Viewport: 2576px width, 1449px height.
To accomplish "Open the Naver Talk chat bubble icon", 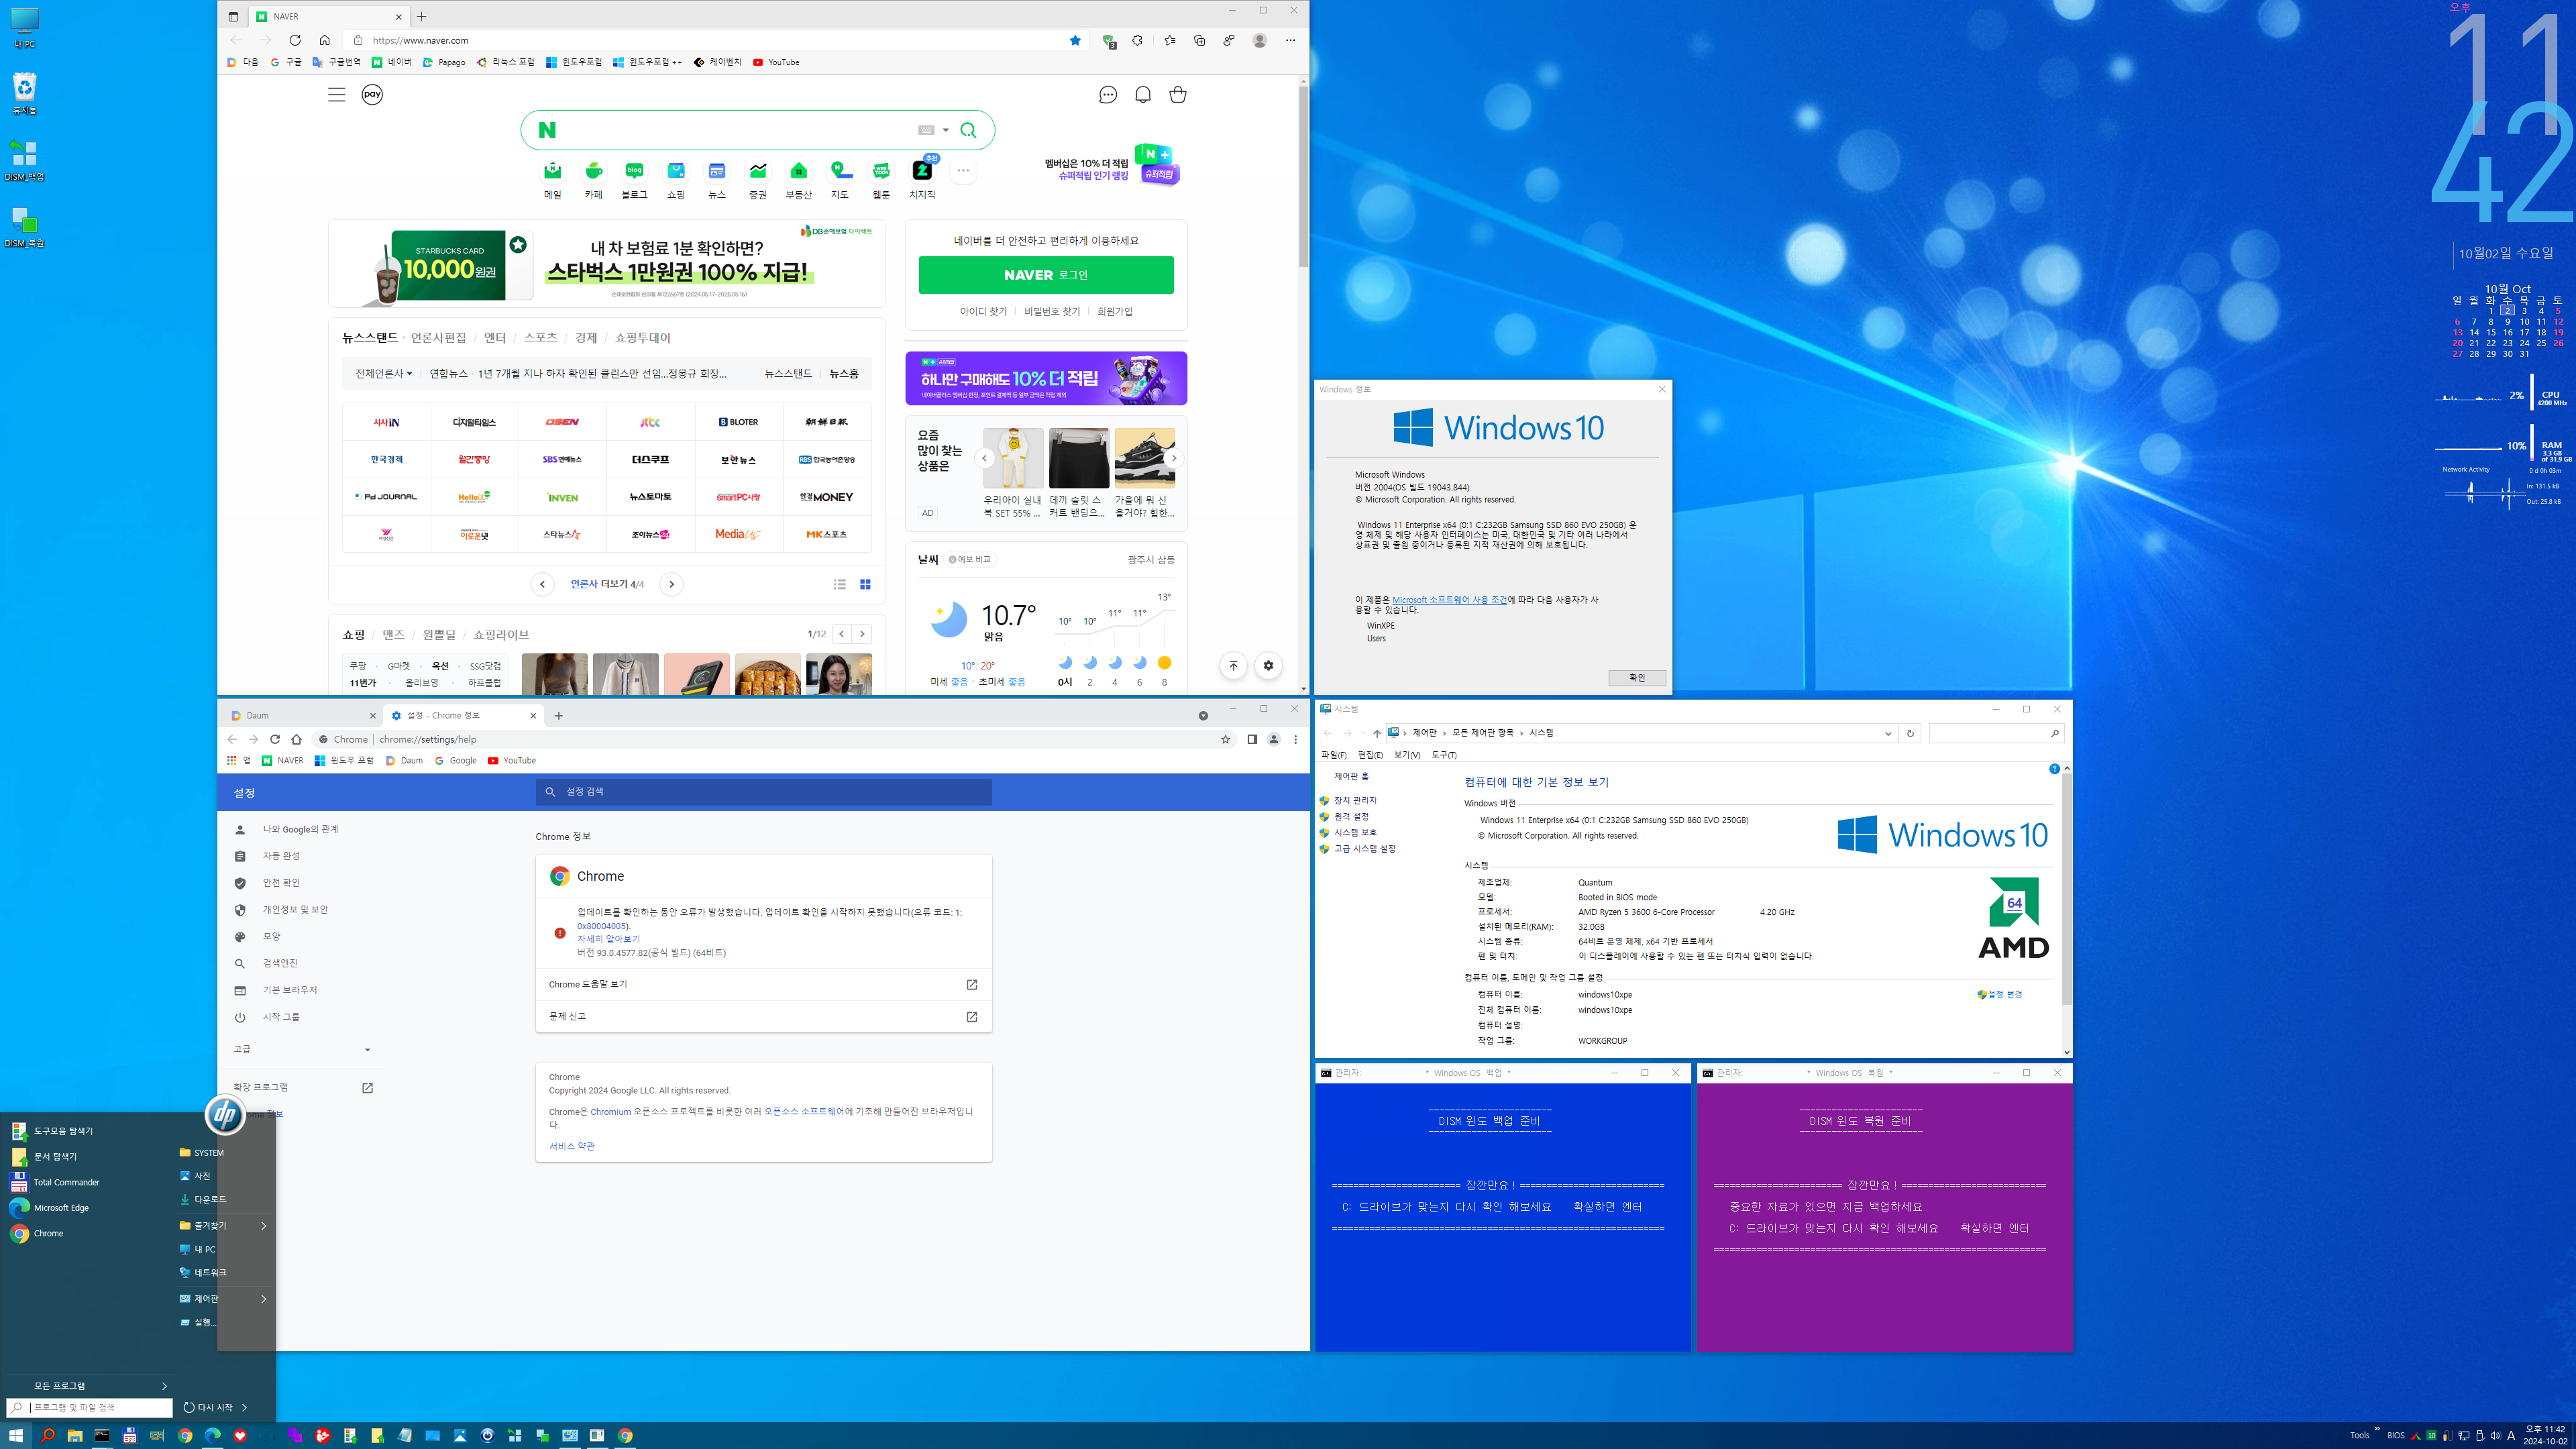I will click(x=1107, y=94).
